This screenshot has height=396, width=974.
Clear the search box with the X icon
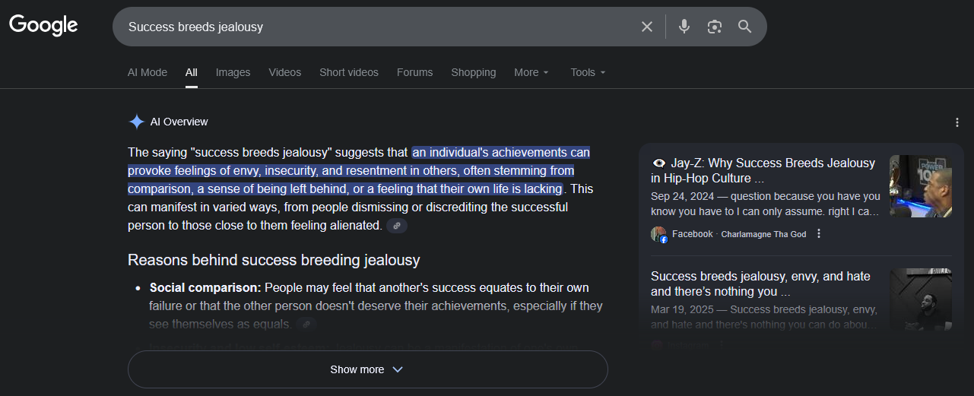647,27
